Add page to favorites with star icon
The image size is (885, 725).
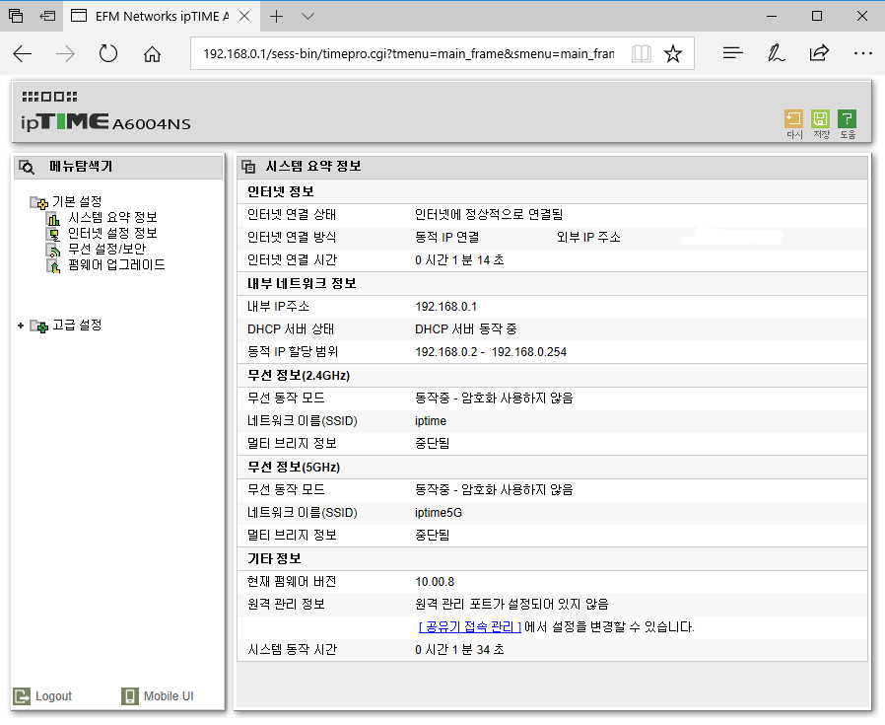[x=673, y=53]
